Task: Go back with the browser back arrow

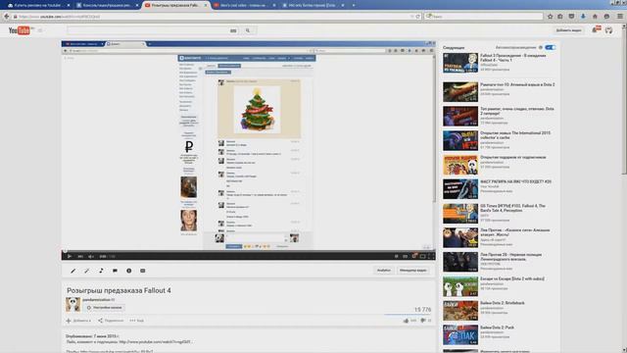Action: pyautogui.click(x=7, y=17)
